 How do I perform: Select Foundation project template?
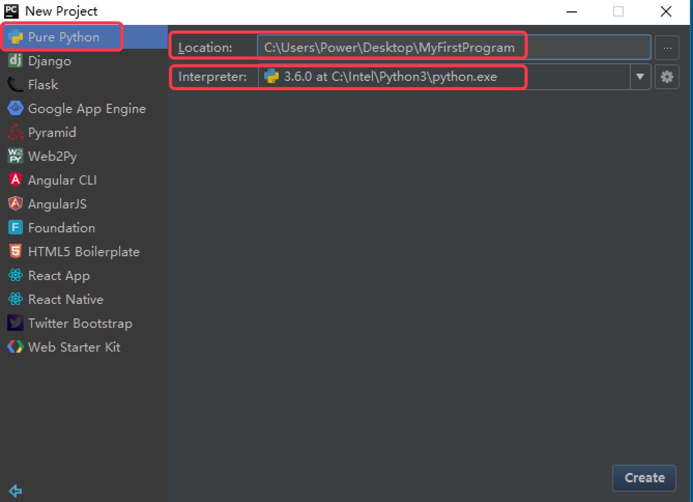tap(61, 228)
